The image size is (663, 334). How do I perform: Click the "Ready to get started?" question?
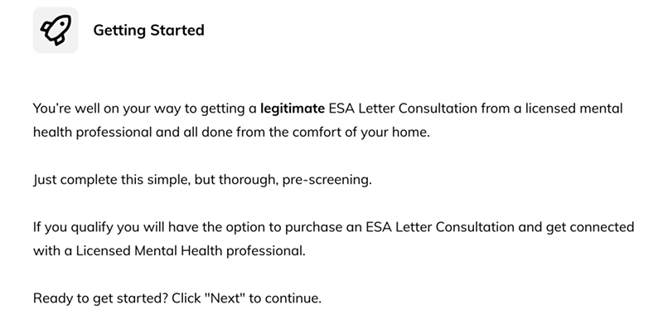click(100, 298)
